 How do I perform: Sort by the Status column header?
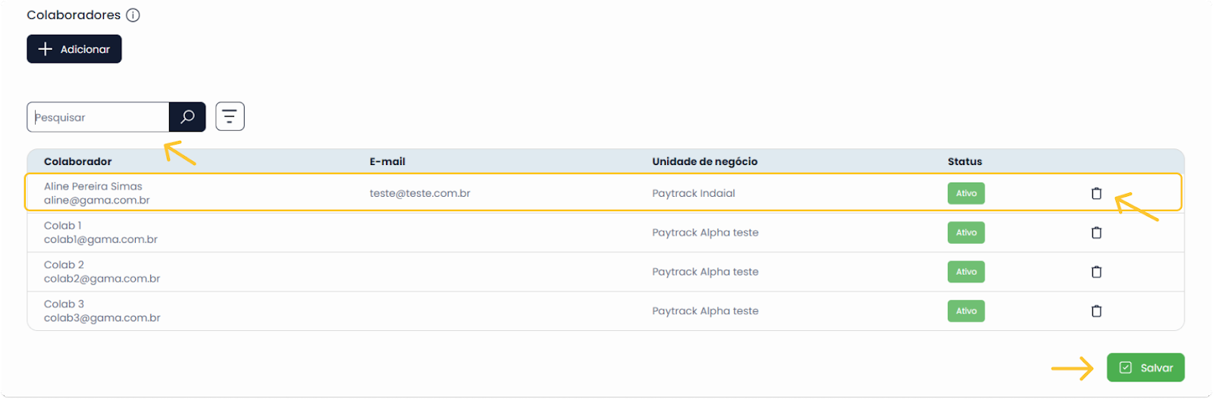click(x=965, y=161)
